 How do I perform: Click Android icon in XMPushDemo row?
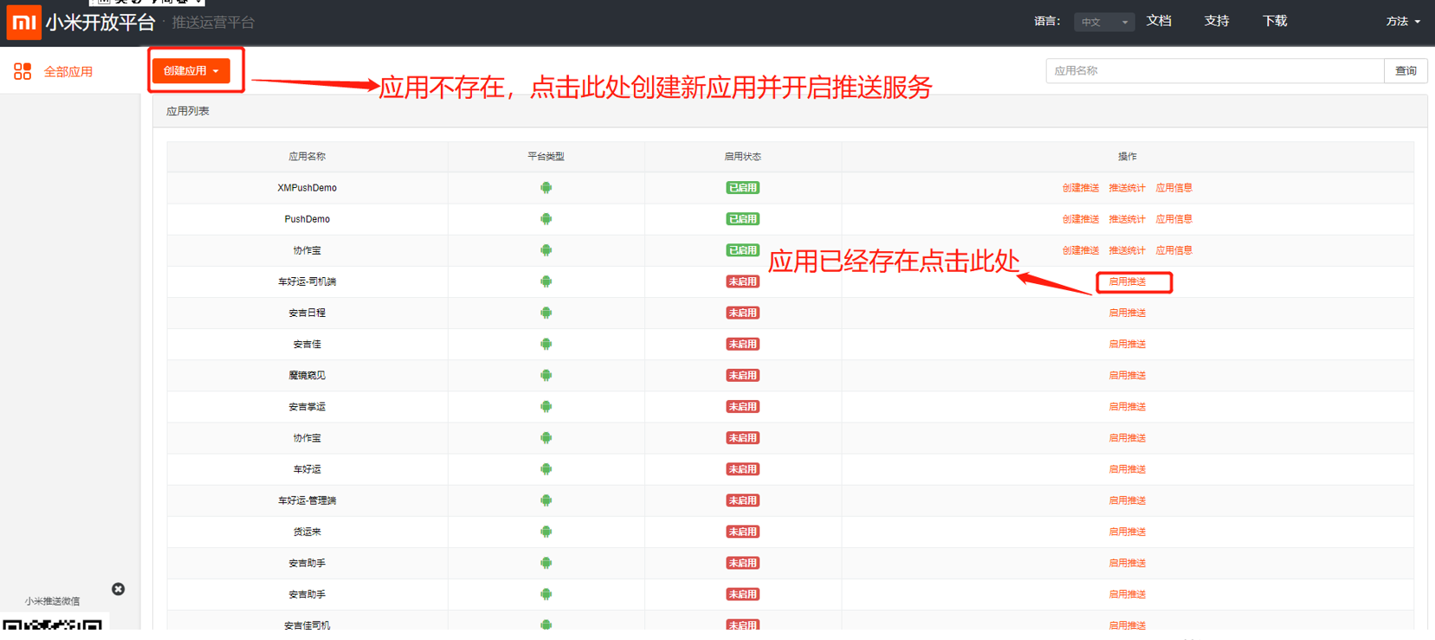tap(546, 188)
